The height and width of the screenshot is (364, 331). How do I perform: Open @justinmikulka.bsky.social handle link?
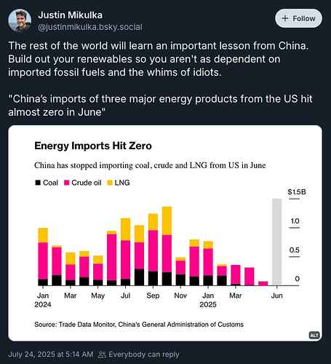(90, 27)
